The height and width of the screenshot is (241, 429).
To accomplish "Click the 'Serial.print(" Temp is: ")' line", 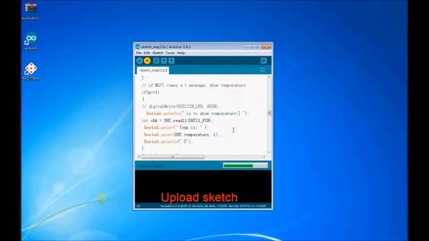I will pos(176,127).
